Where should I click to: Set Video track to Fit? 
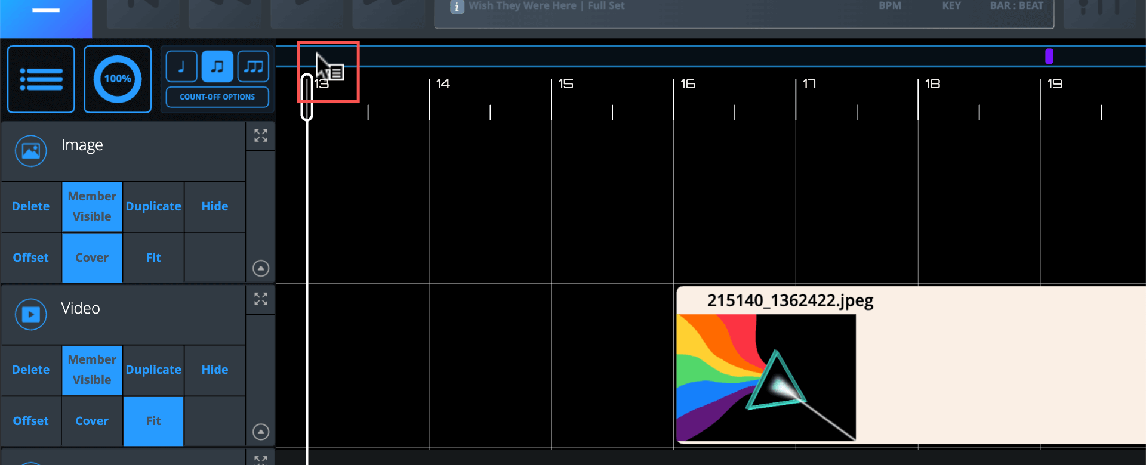click(x=153, y=421)
